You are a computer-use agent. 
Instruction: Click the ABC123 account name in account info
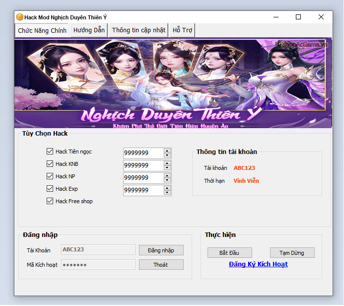(x=244, y=168)
